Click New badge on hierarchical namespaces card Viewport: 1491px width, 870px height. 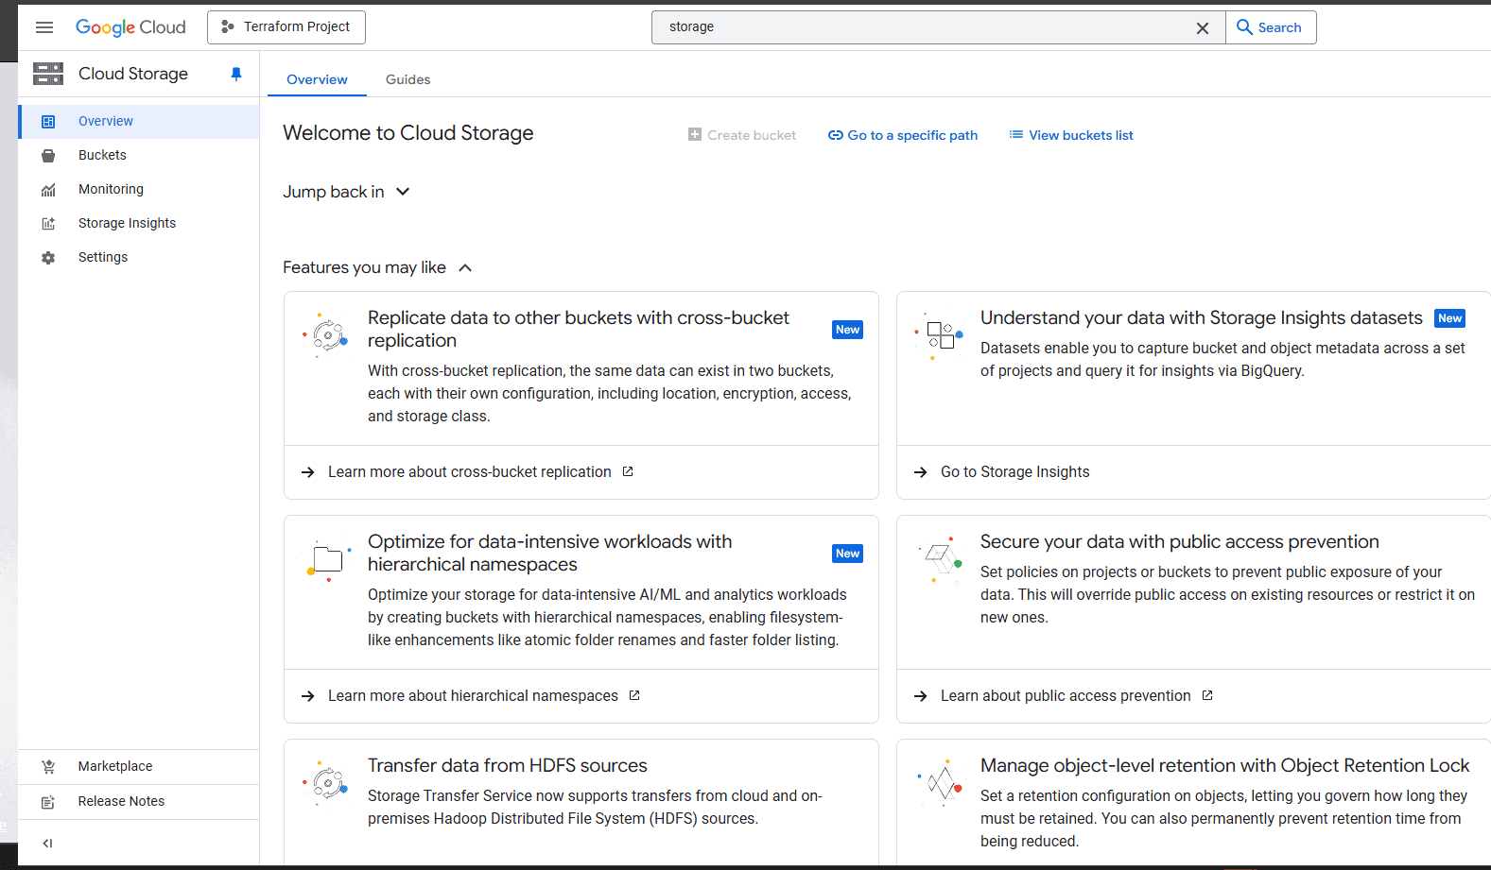[x=848, y=554]
